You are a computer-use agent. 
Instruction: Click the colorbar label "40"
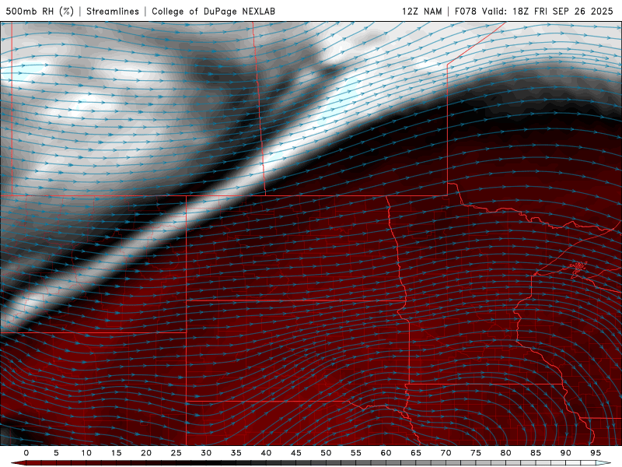pyautogui.click(x=266, y=453)
